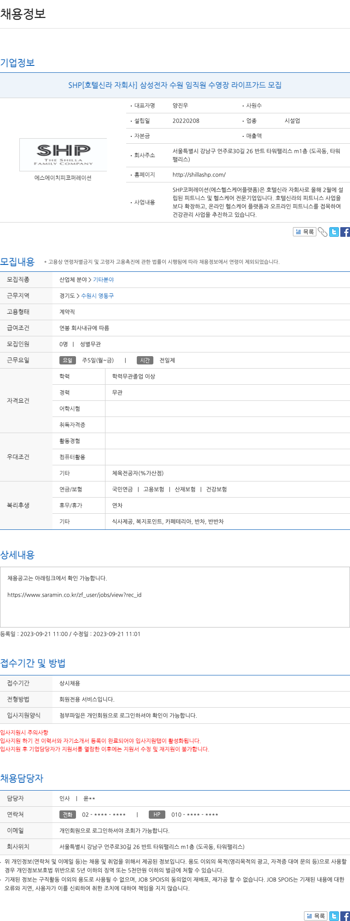Click the 체육전공자(%가산점) preference text

(x=138, y=473)
